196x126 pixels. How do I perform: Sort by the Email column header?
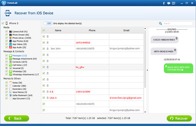(126, 30)
